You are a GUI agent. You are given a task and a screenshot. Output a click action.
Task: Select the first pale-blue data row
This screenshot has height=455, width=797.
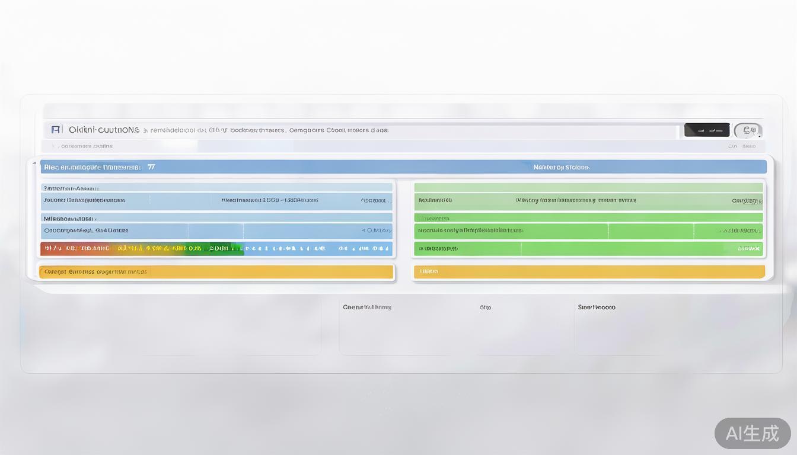[216, 200]
